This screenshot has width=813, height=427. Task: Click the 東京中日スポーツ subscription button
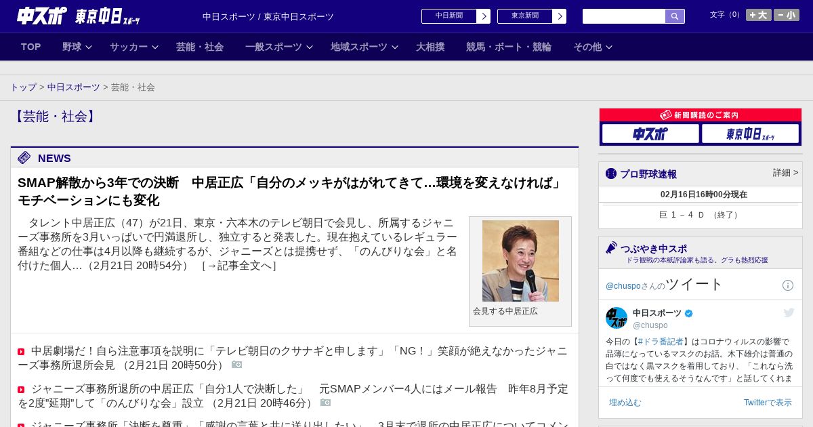pos(750,134)
